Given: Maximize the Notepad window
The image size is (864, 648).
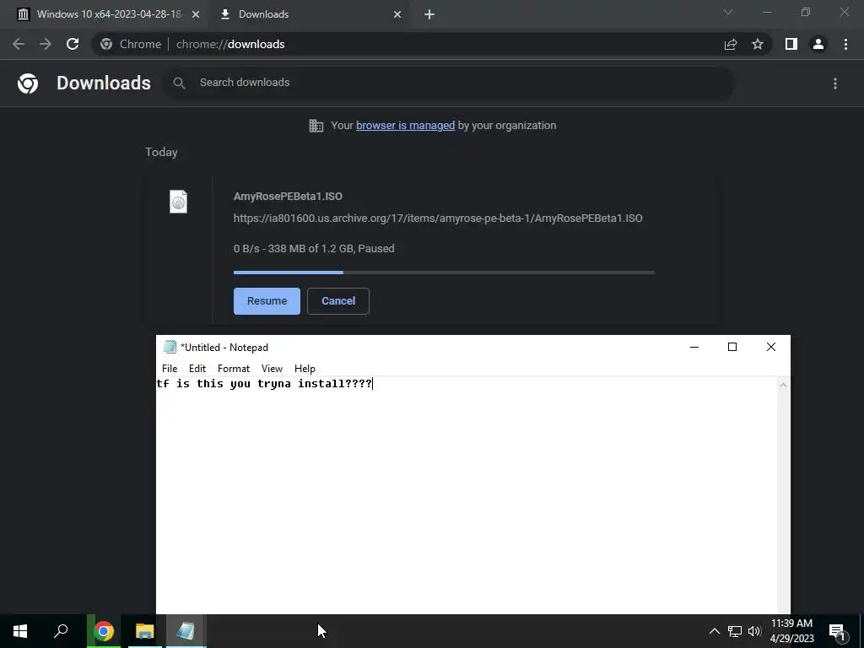Looking at the screenshot, I should (732, 347).
